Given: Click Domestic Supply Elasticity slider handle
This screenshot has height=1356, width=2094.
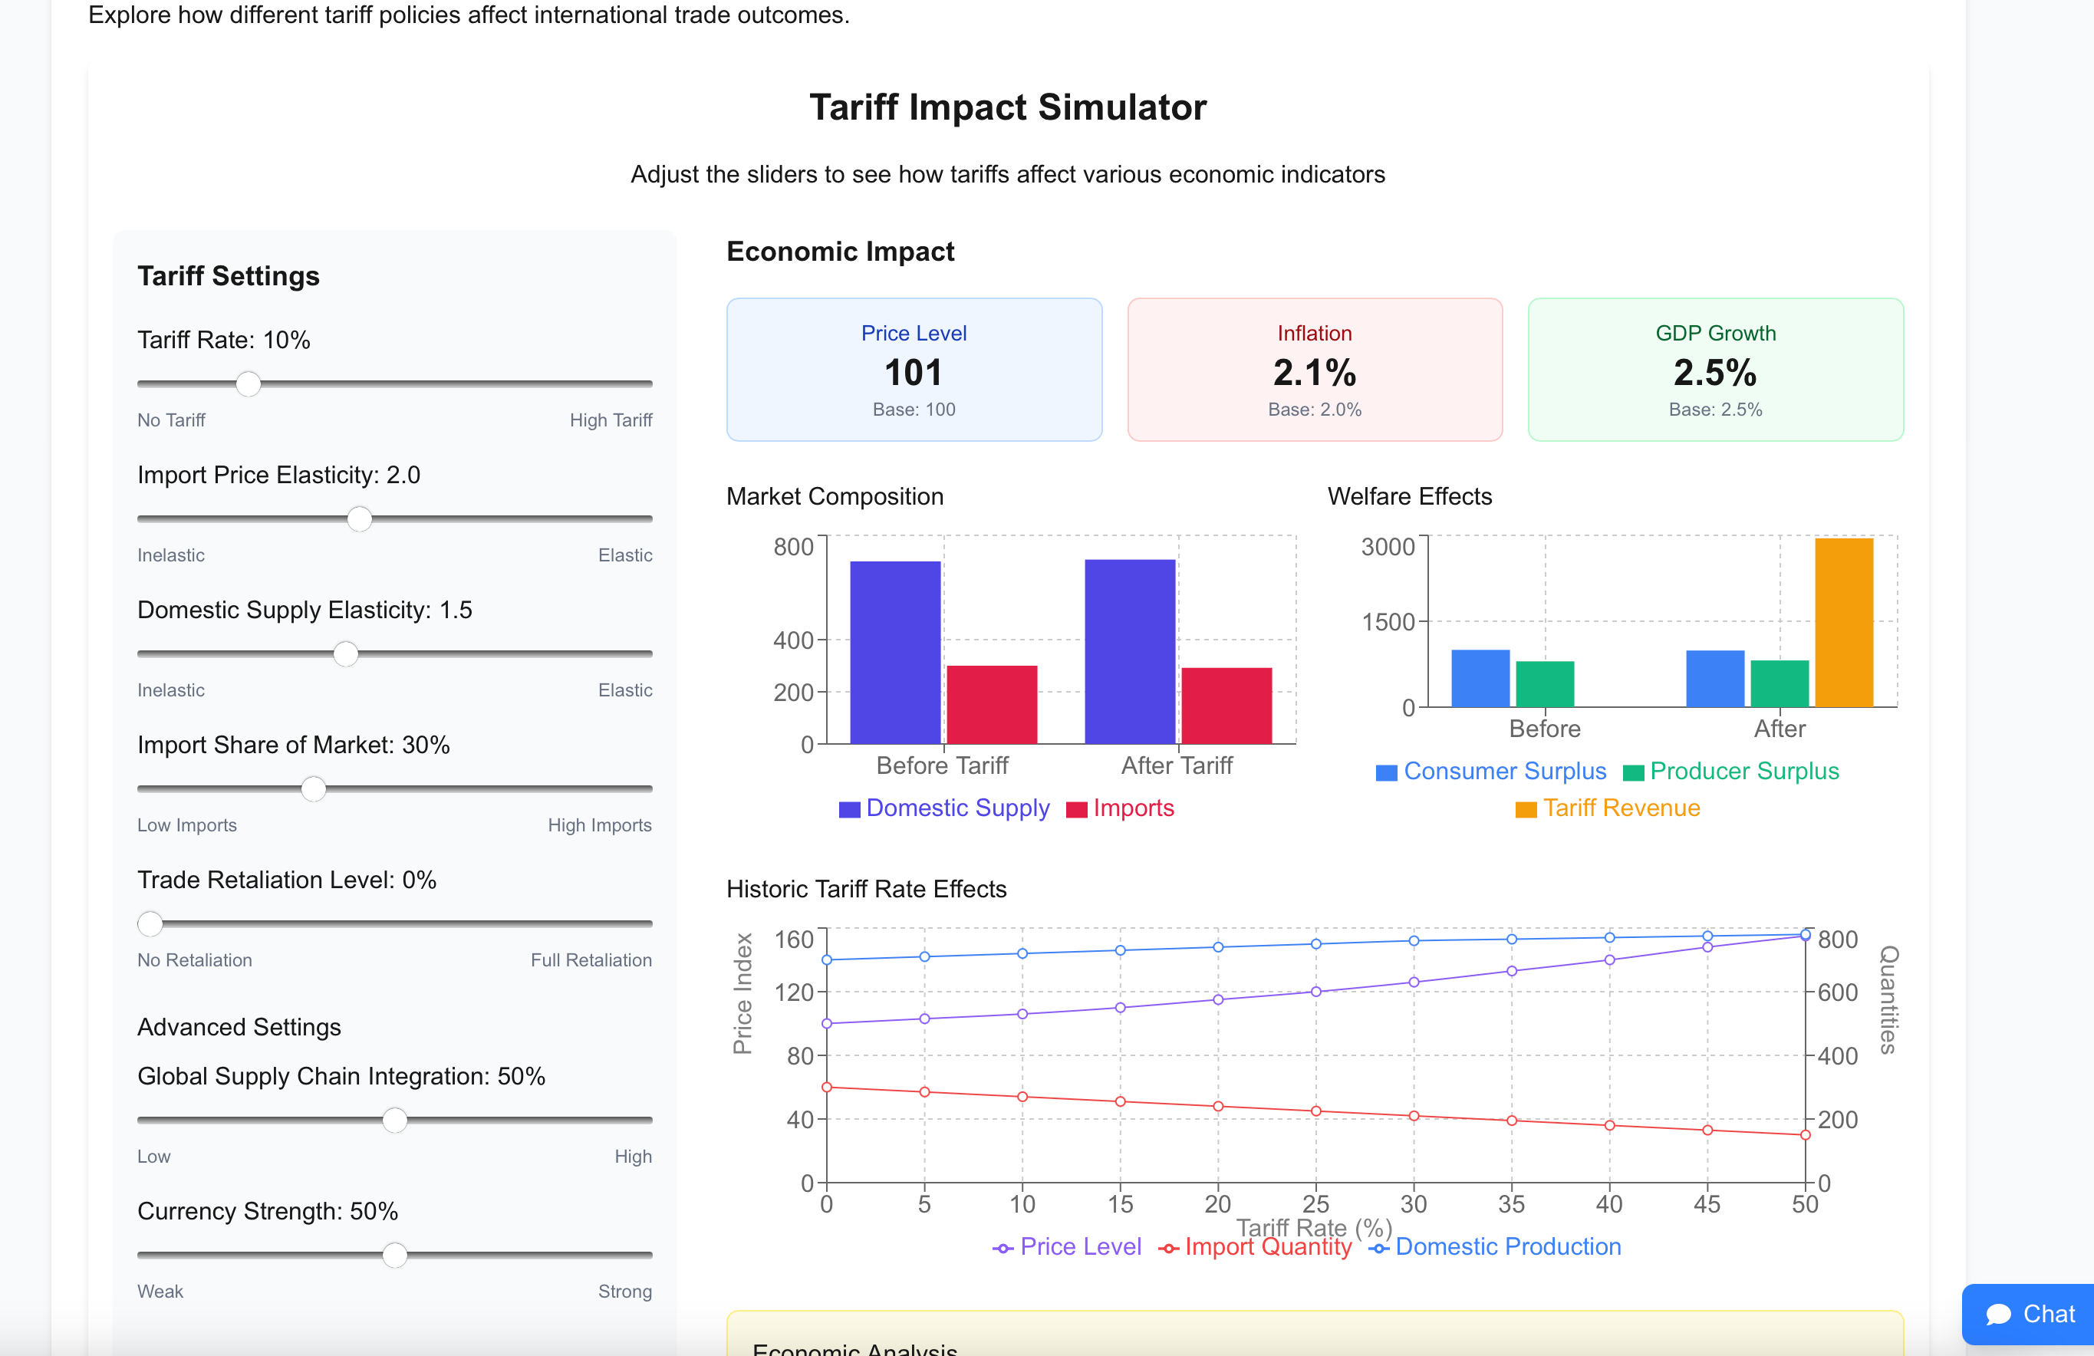Looking at the screenshot, I should (346, 653).
